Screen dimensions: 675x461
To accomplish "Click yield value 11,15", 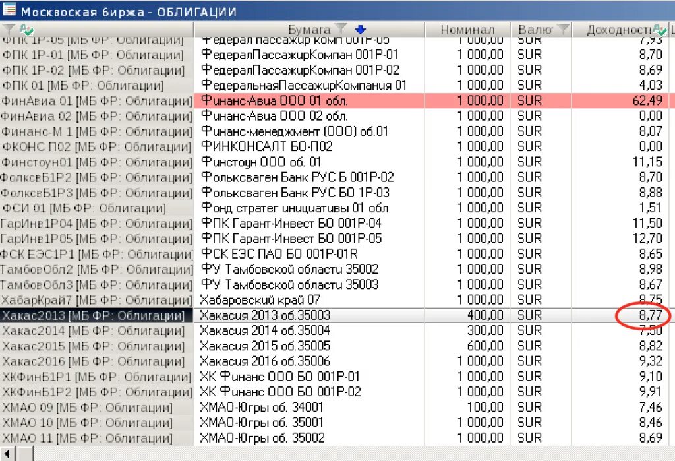I will point(647,162).
